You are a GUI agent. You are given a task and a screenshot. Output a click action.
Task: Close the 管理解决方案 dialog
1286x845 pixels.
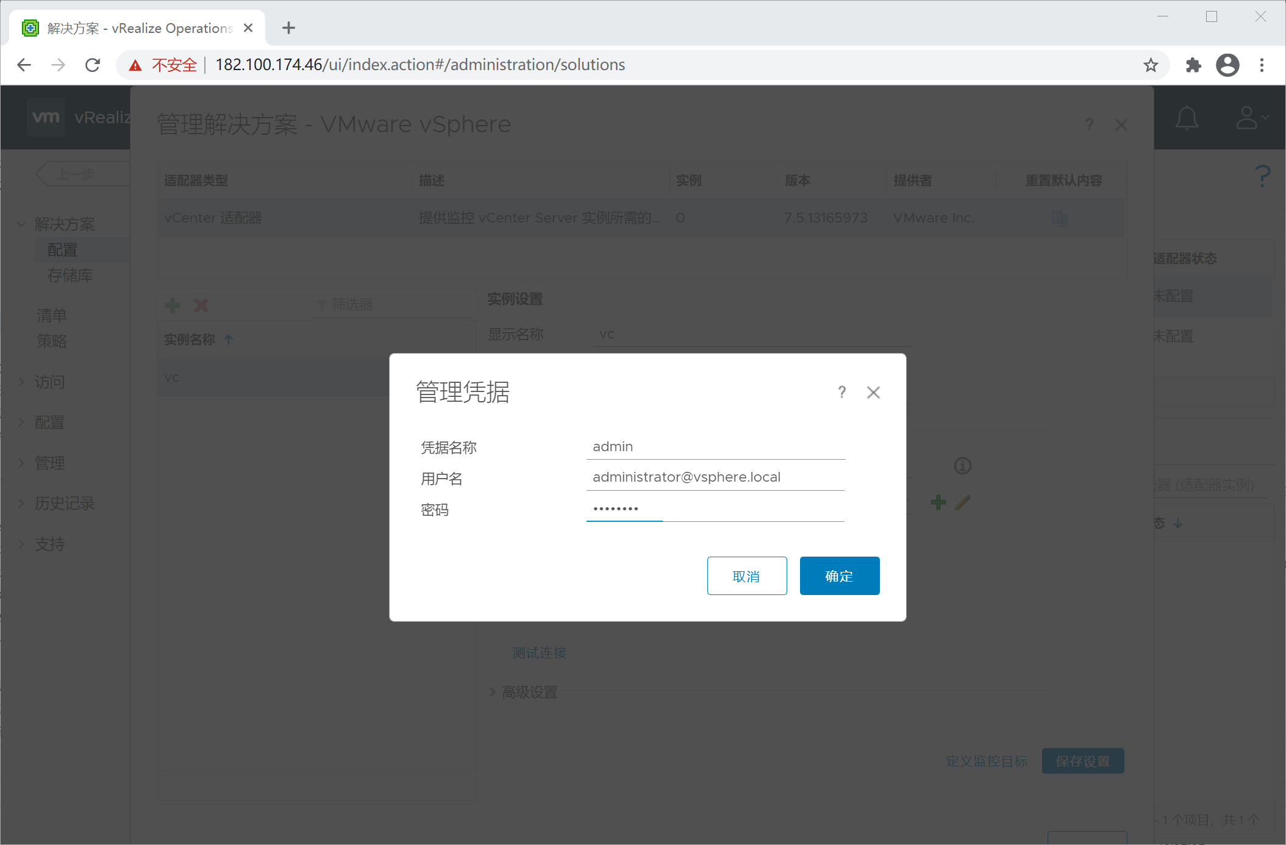[x=1121, y=125]
